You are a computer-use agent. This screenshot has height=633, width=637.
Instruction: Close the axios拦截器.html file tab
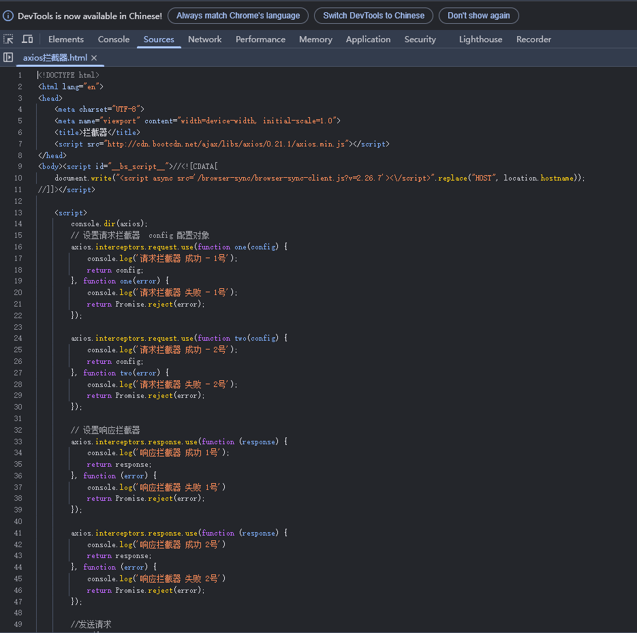click(95, 59)
